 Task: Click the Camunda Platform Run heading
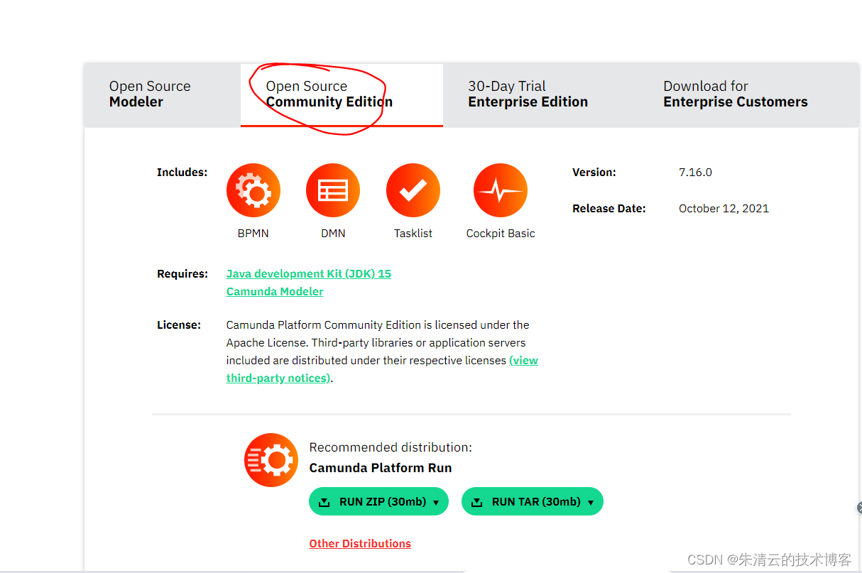[381, 468]
